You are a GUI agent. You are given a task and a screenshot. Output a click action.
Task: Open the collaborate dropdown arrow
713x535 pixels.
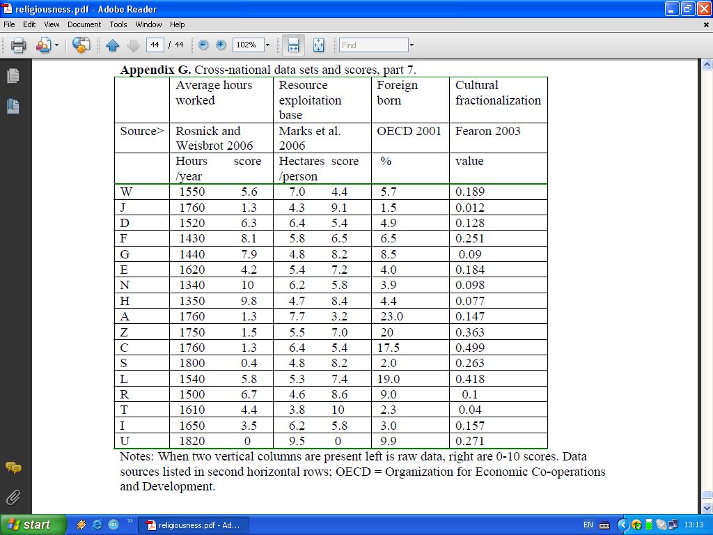pos(56,45)
